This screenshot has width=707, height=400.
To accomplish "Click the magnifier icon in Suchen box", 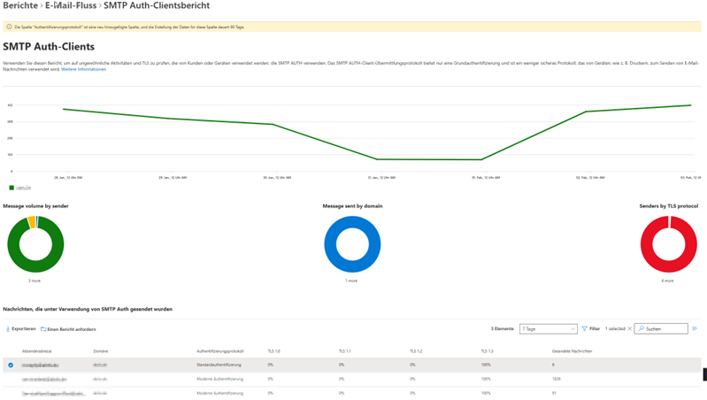I will 642,328.
